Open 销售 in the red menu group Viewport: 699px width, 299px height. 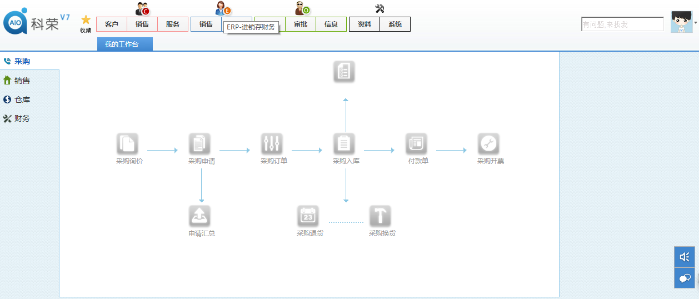142,24
